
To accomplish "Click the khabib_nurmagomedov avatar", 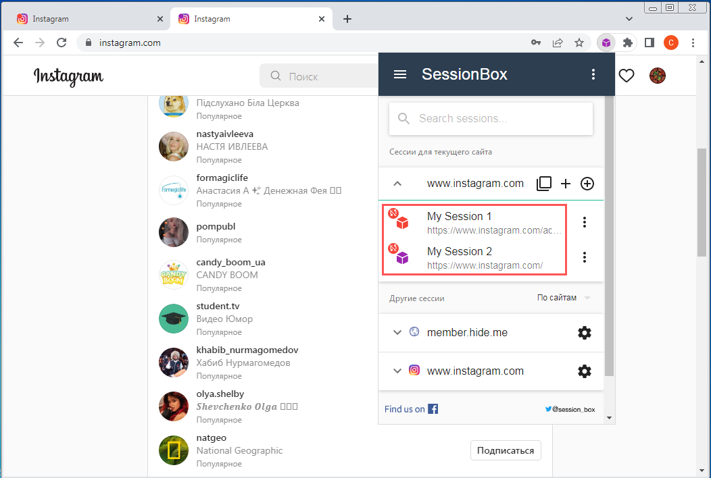I will point(174,363).
